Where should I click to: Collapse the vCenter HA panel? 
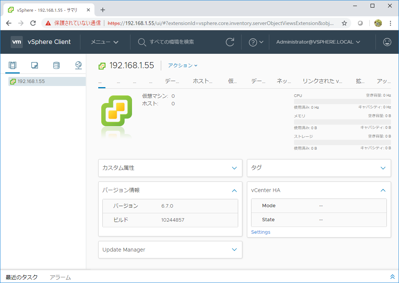pyautogui.click(x=383, y=190)
